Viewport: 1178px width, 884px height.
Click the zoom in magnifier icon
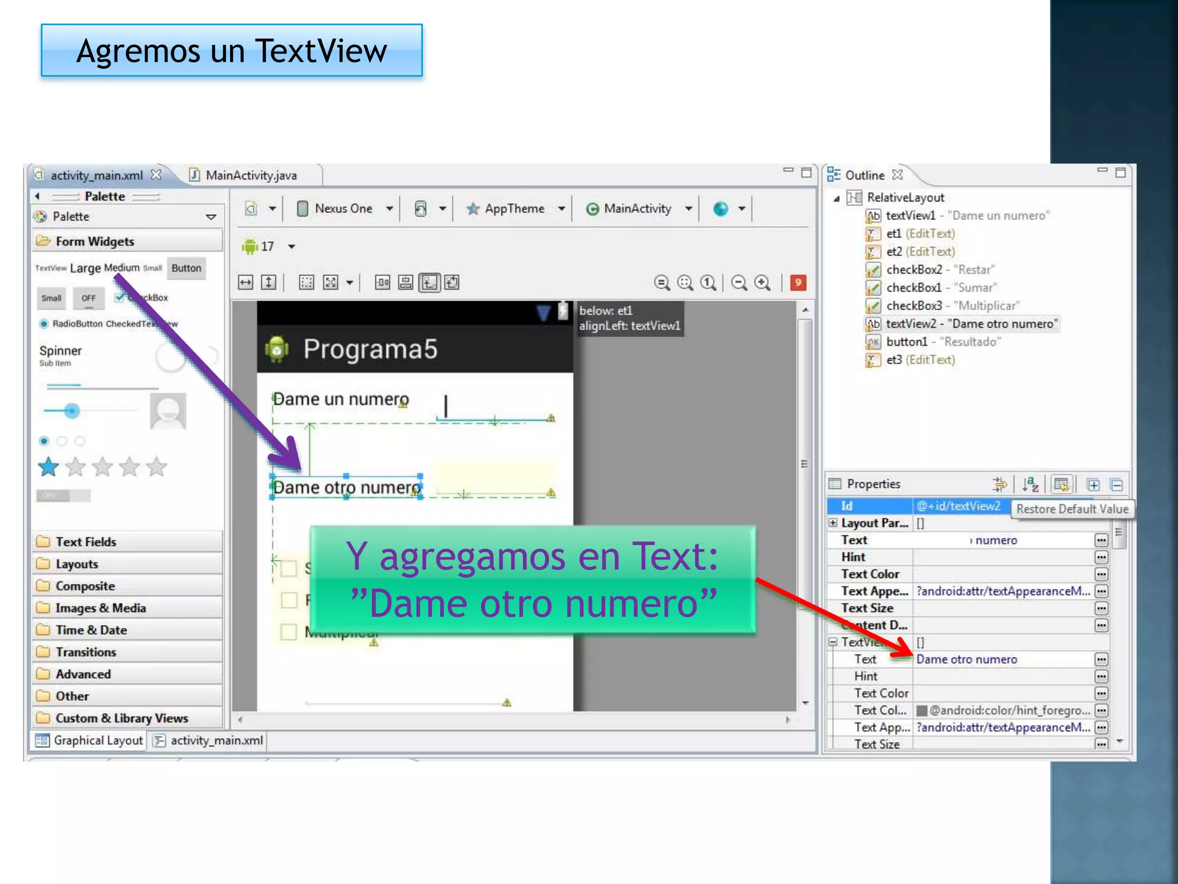pos(763,283)
